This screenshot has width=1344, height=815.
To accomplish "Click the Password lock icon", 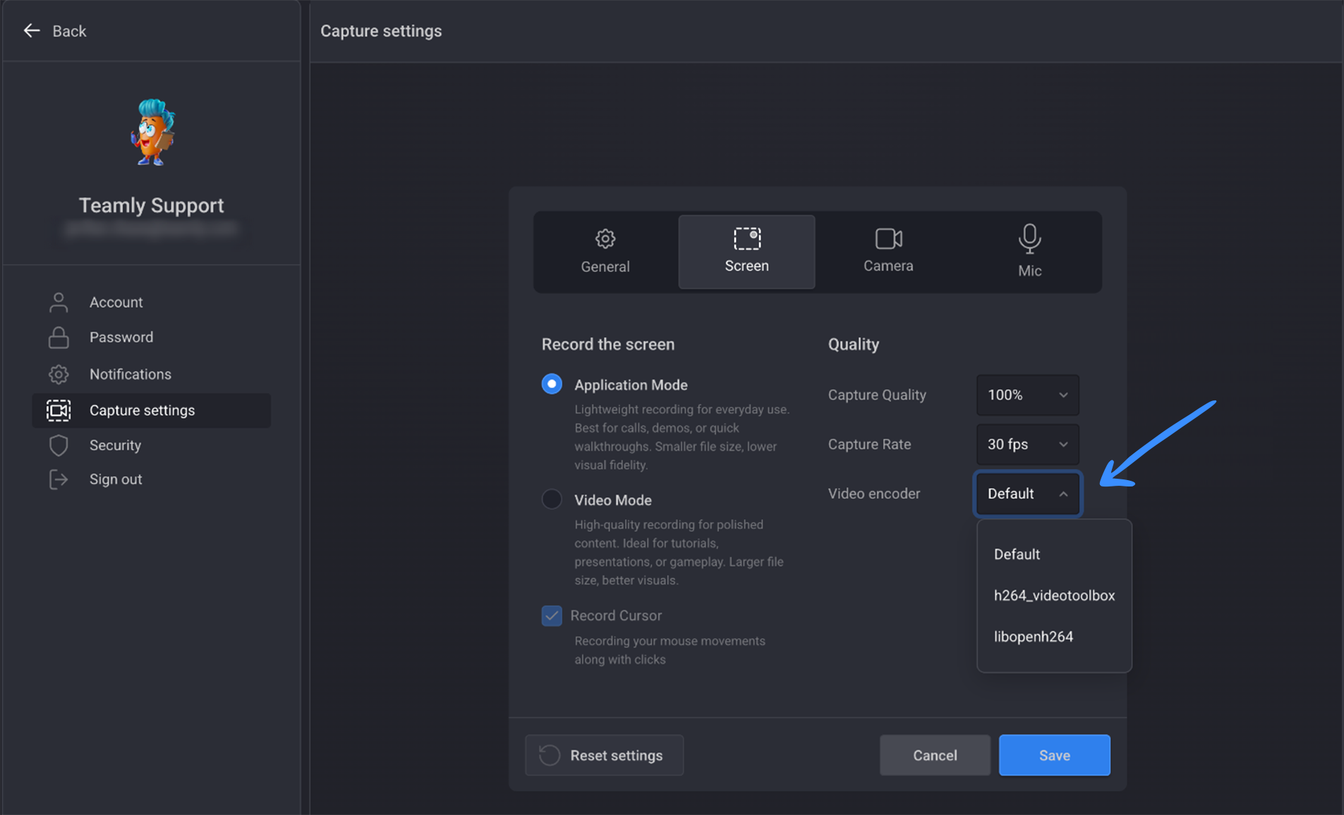I will tap(59, 338).
